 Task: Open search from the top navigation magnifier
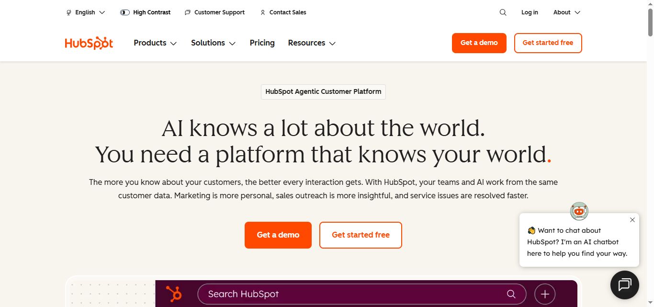(x=502, y=12)
